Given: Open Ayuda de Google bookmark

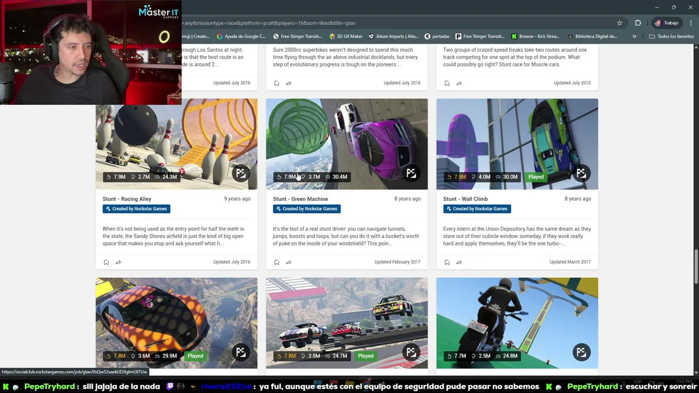Looking at the screenshot, I should tap(241, 37).
